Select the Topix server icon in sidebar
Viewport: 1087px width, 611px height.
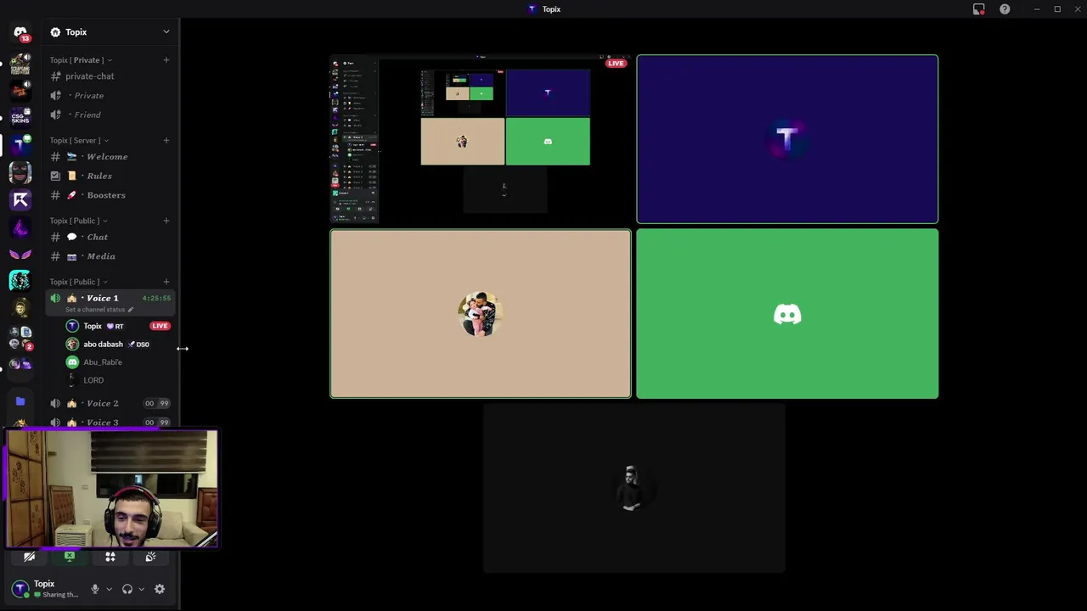pos(20,144)
